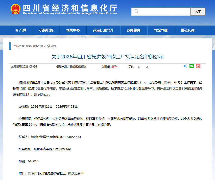Open the 互动交流 menu
Image resolution: width=215 pixels, height=180 pixels.
tap(187, 30)
